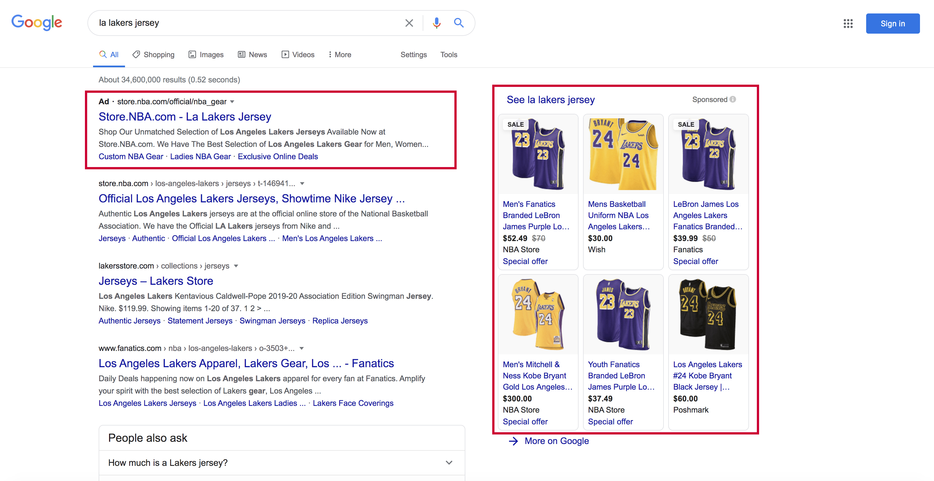The image size is (934, 481).
Task: Open the Statement Jerseys sitelink
Action: coord(200,321)
